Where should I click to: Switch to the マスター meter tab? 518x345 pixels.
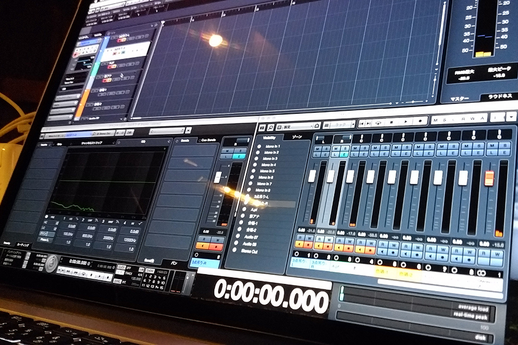(x=459, y=98)
